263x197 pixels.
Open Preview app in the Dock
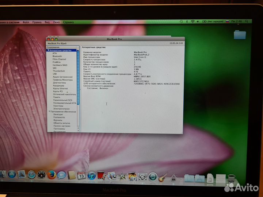(x=111, y=176)
